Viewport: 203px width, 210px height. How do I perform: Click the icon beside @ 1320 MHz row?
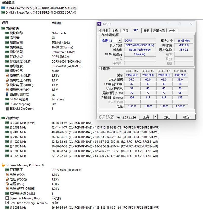tap(7, 156)
